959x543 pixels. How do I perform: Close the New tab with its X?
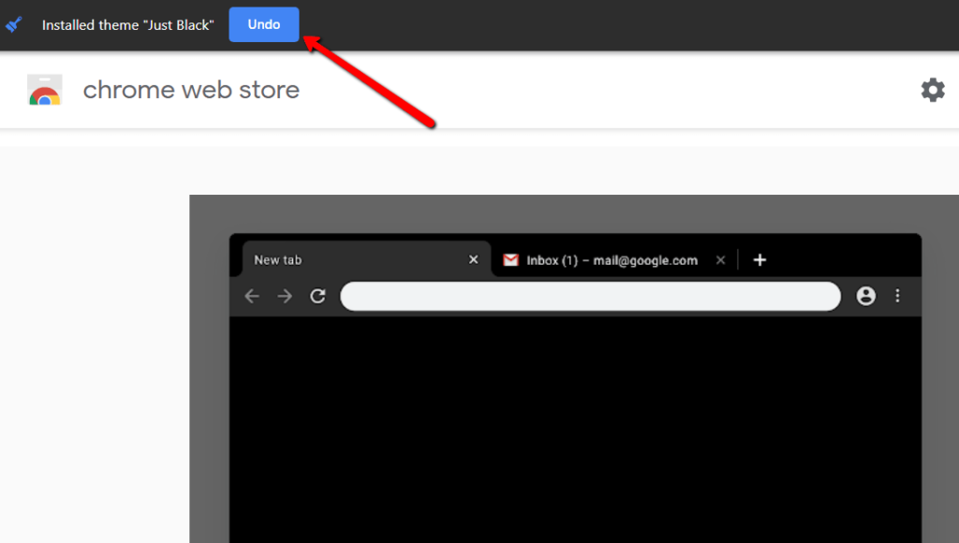(473, 259)
